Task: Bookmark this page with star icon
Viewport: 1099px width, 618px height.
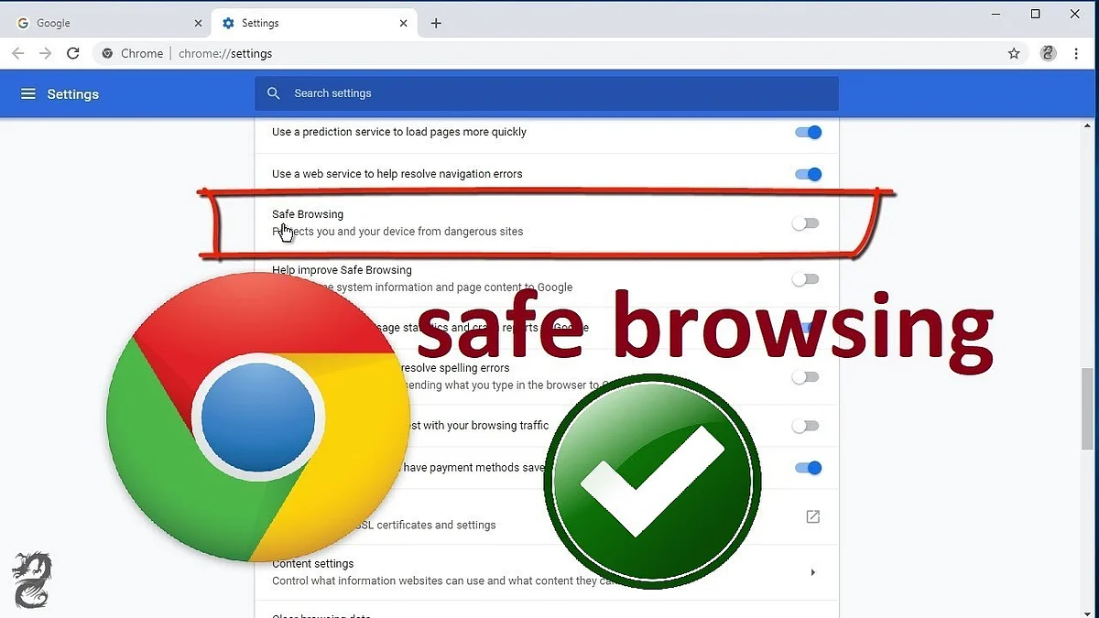Action: 1014,54
